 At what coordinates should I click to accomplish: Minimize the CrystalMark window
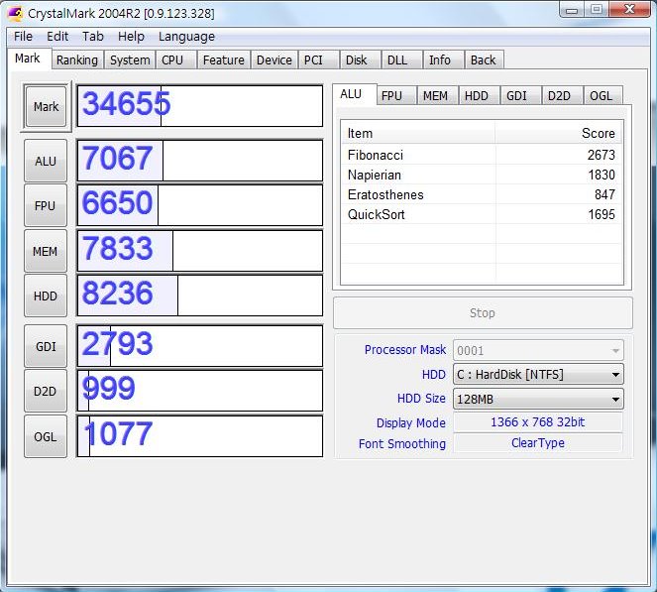(572, 10)
